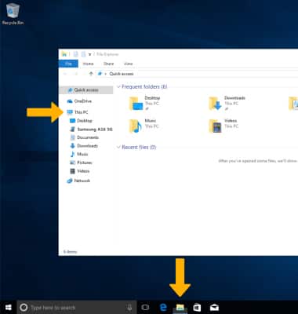Switch to the Share ribbon tab
The width and height of the screenshot is (298, 314).
(108, 64)
